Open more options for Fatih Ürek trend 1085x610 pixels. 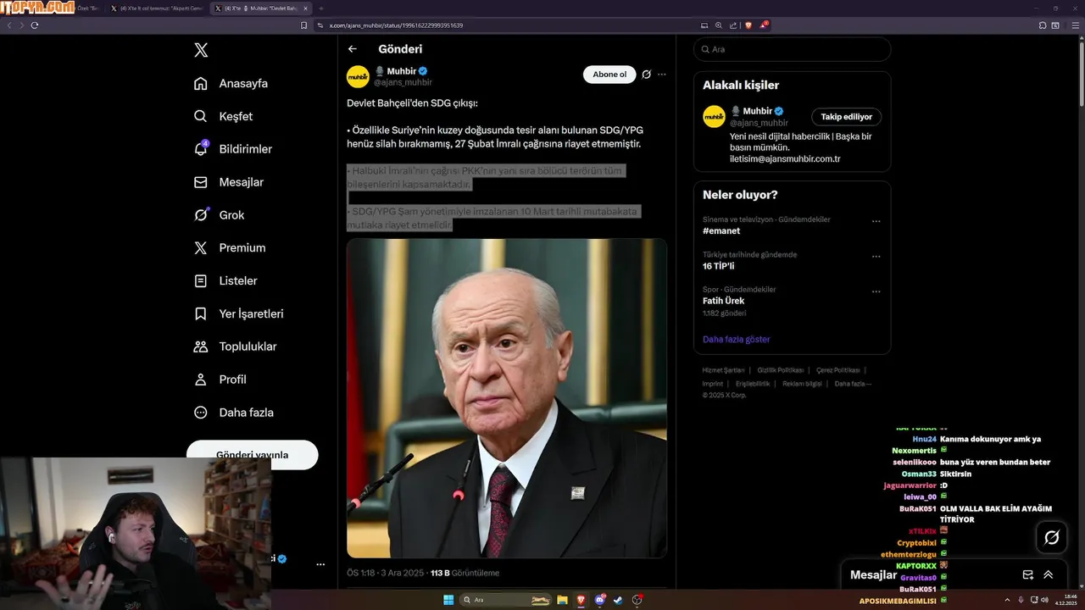point(876,291)
